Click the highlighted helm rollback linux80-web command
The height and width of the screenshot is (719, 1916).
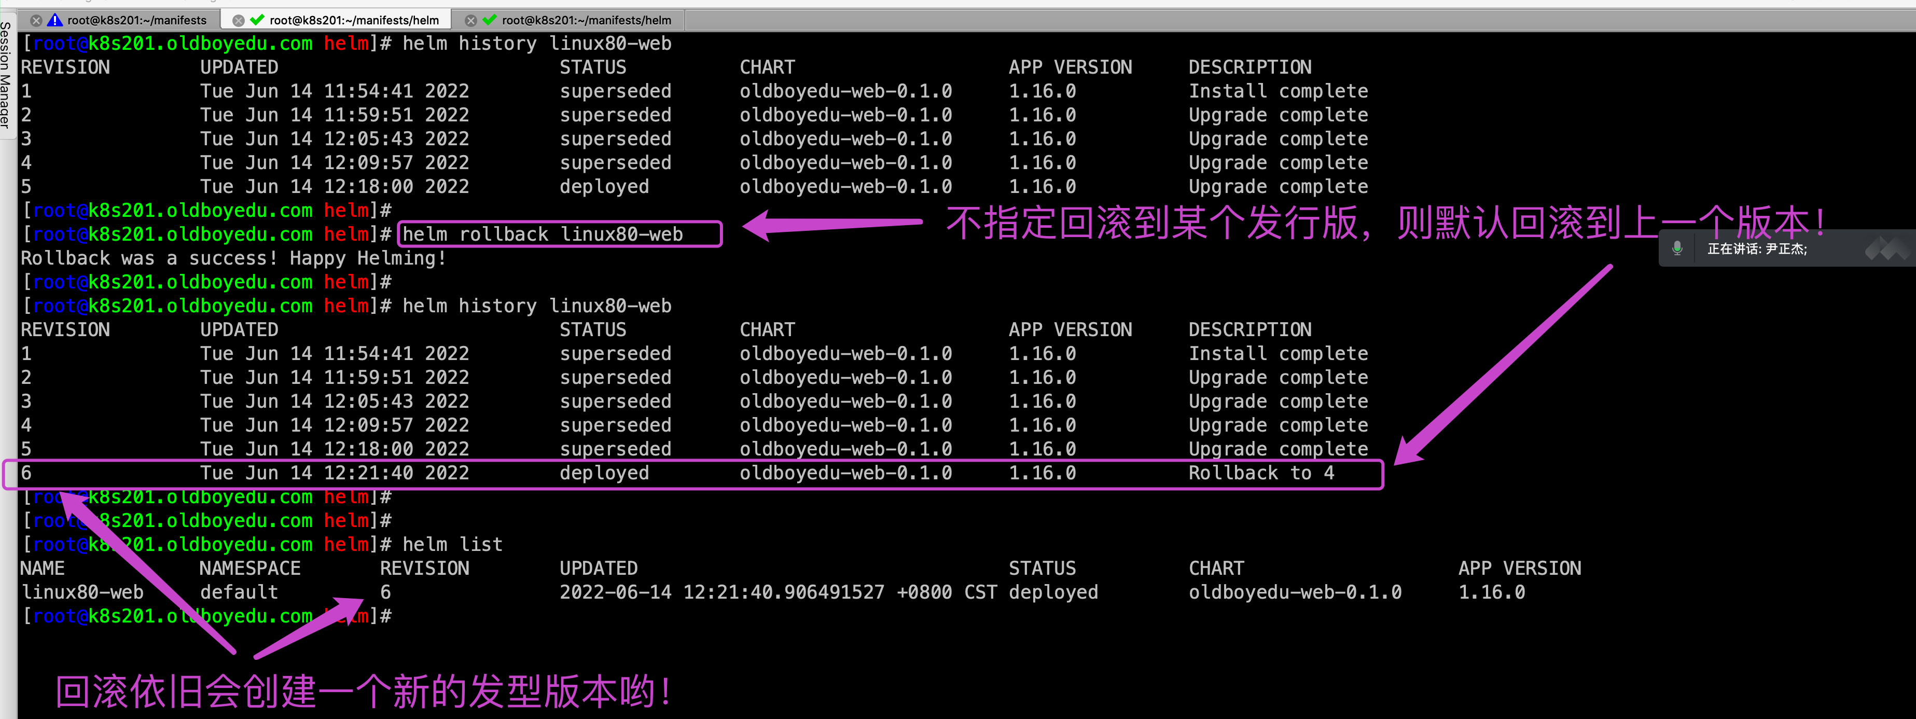[543, 234]
